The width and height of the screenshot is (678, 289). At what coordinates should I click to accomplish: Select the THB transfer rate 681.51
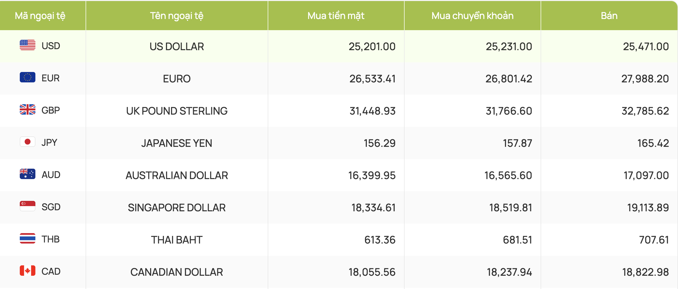point(517,240)
